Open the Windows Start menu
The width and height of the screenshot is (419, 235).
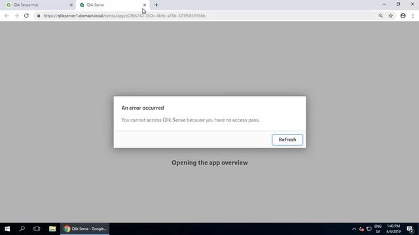(7, 229)
